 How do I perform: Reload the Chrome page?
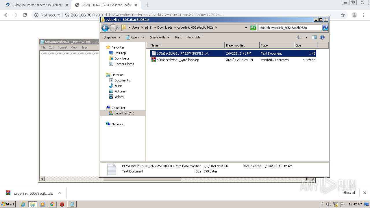25,15
